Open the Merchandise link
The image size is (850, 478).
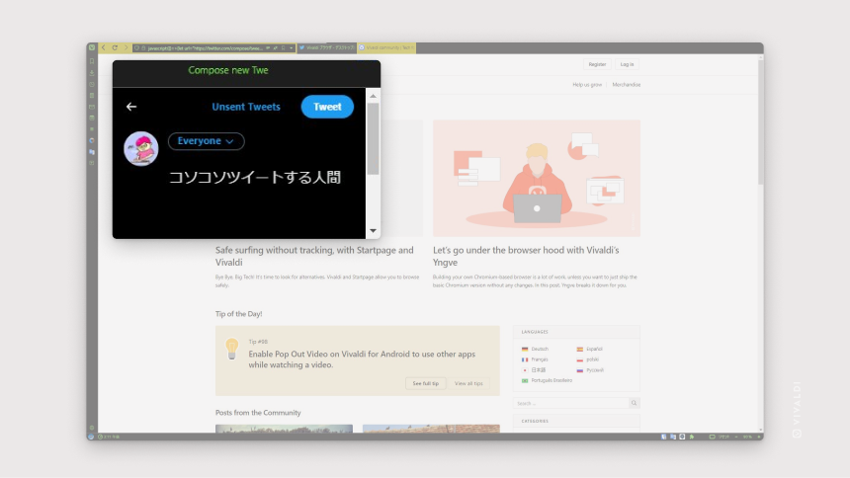pyautogui.click(x=626, y=85)
